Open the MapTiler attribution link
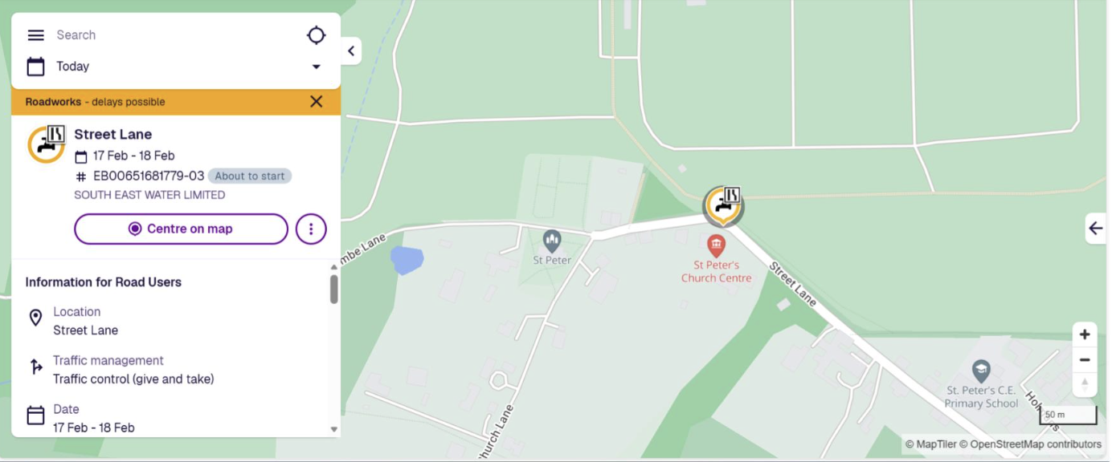 tap(930, 444)
